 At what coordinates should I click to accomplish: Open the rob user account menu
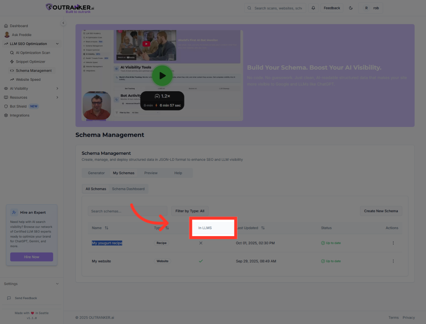371,8
